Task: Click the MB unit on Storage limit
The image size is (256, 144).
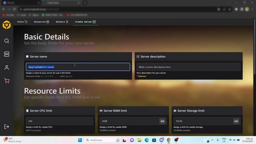Action: coord(236,121)
